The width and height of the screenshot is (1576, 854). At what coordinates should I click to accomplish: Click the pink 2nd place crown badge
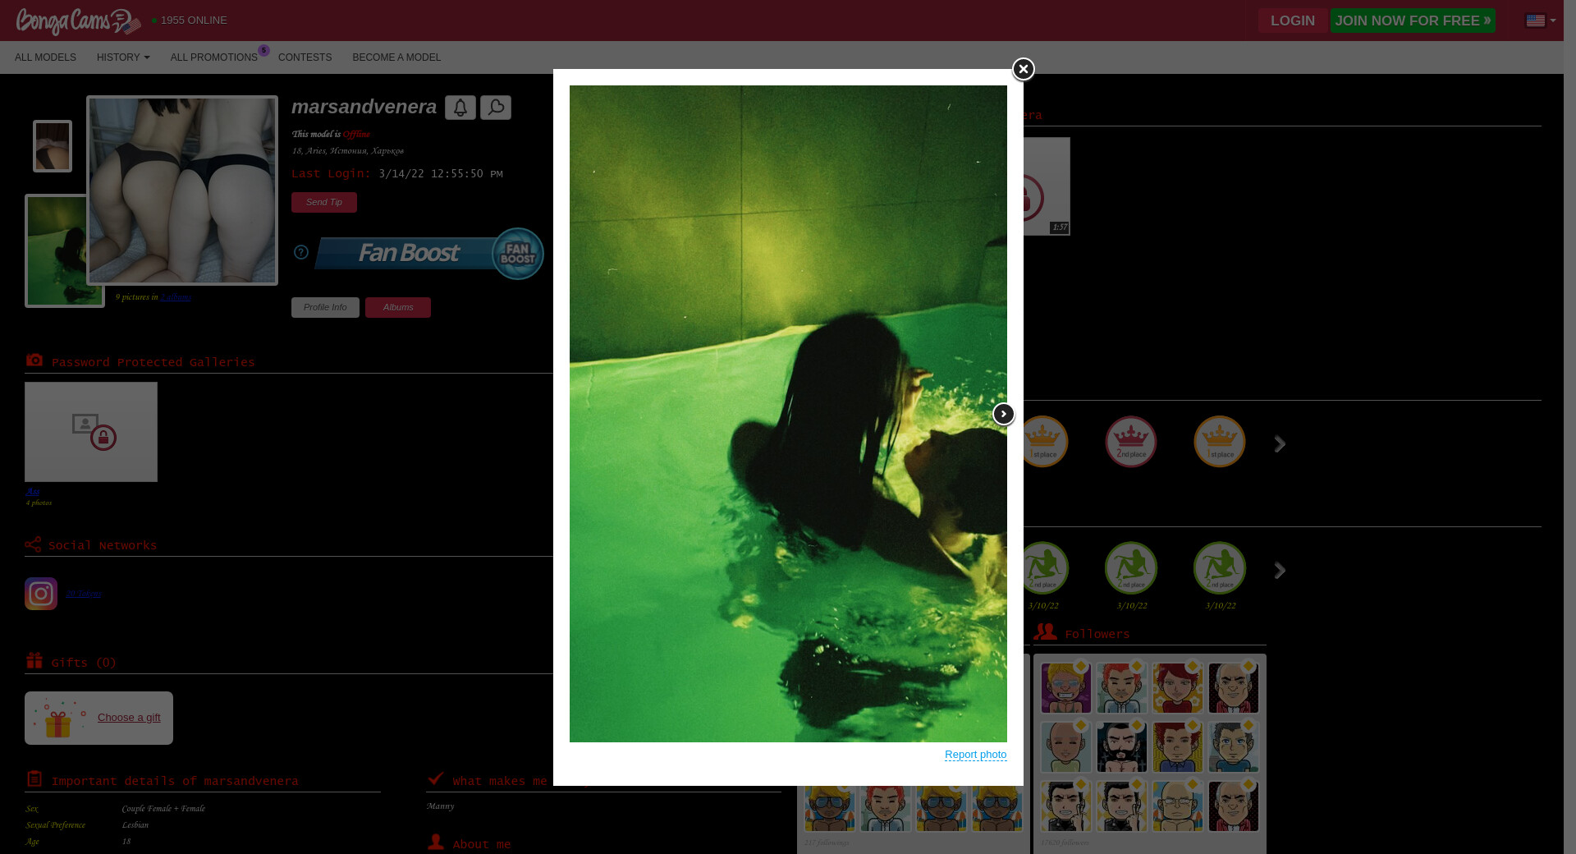(1130, 442)
